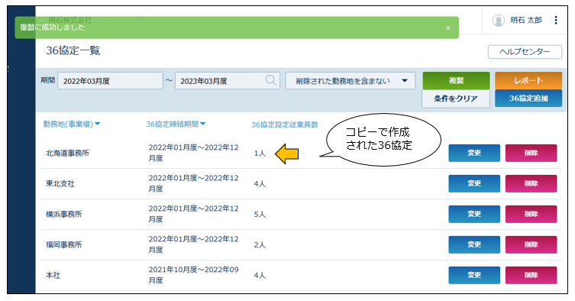Click the 36協定設定従業員数 column header

click(285, 125)
